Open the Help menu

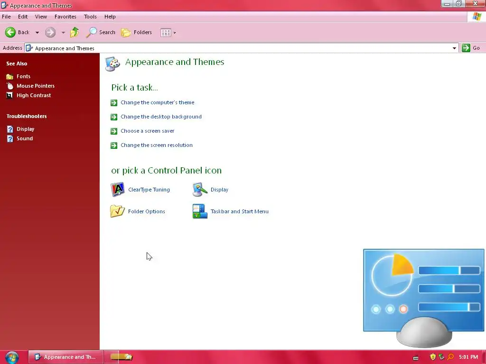[110, 17]
